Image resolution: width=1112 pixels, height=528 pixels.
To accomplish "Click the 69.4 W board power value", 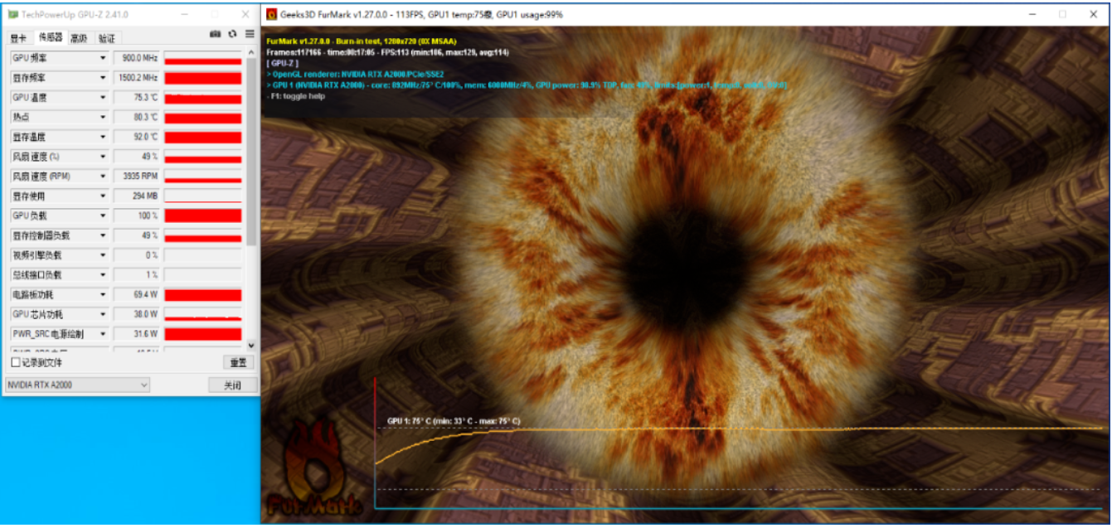I will point(137,295).
